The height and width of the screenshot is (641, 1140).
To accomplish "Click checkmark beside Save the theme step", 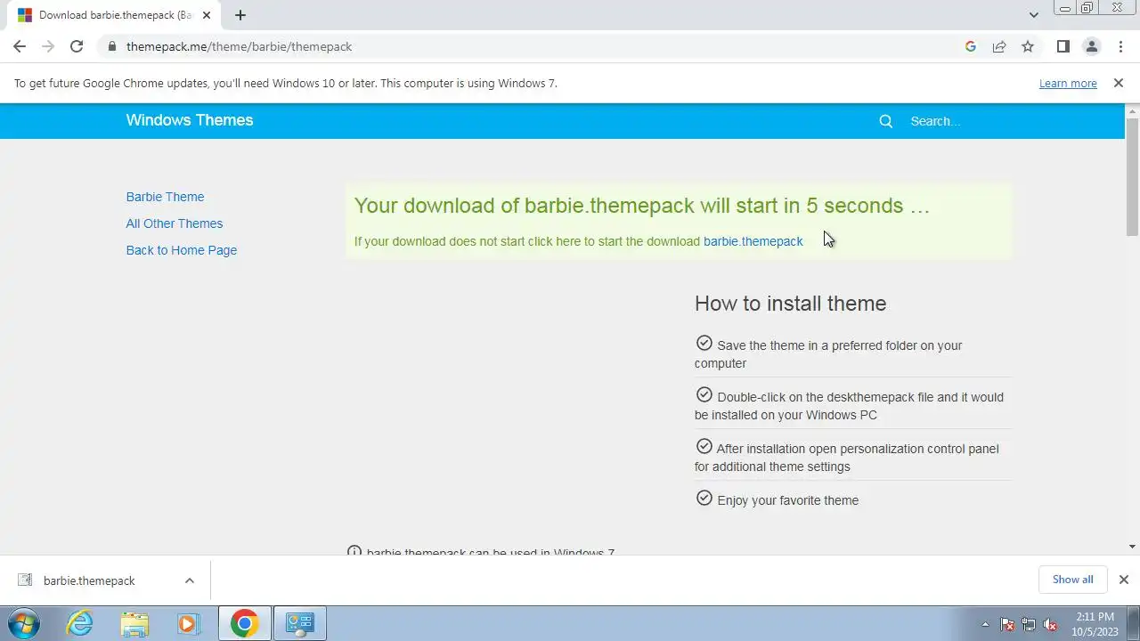I will [704, 343].
